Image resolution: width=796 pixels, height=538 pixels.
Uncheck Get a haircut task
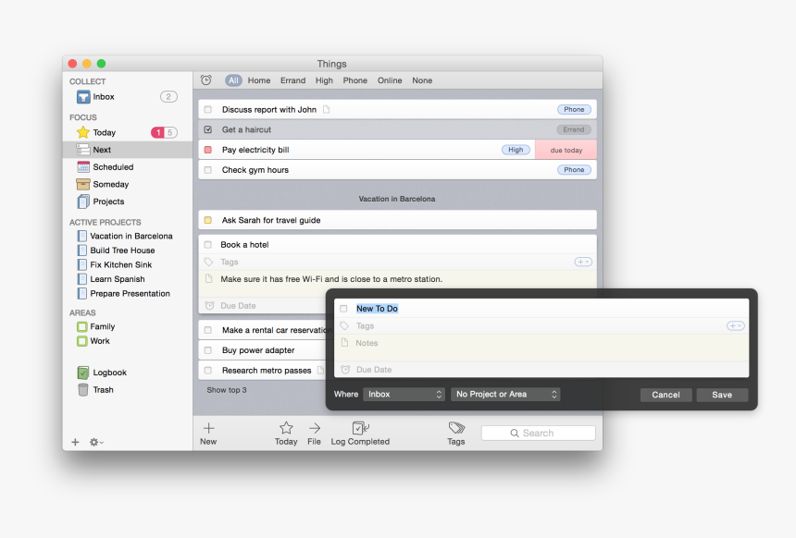208,129
